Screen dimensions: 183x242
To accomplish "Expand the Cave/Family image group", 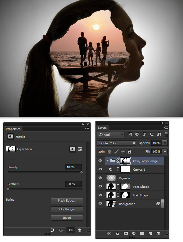I will (x=108, y=161).
